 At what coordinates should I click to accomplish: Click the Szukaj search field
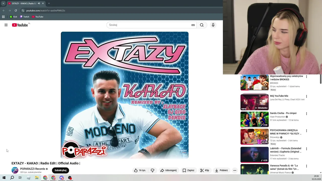point(150,25)
